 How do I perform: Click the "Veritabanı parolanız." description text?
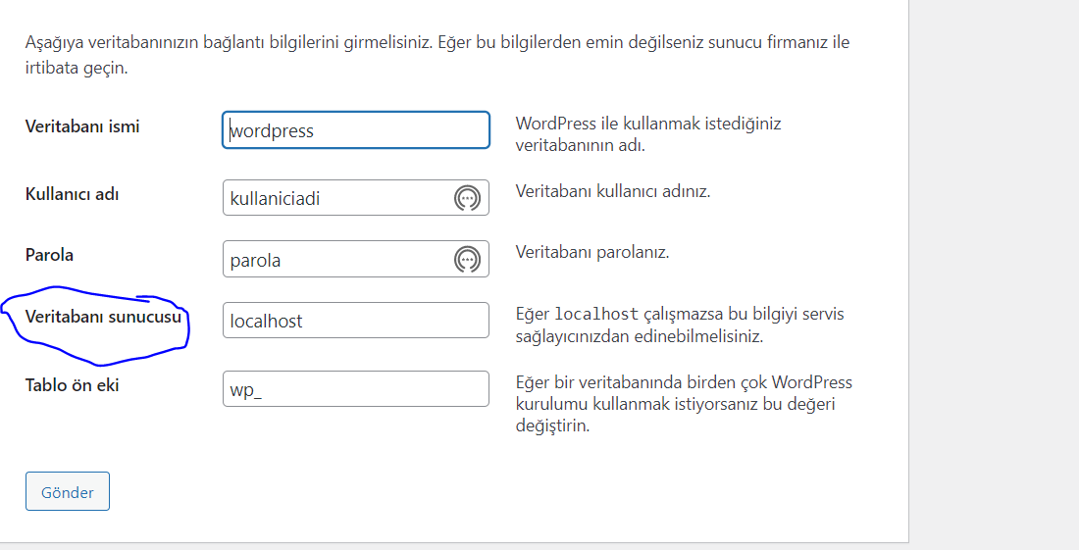(x=592, y=252)
